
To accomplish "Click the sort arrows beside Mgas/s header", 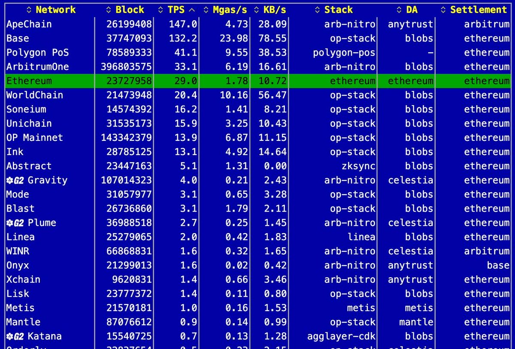I will pos(206,9).
